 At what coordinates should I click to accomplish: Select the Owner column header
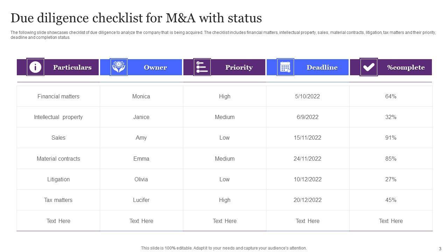click(155, 68)
